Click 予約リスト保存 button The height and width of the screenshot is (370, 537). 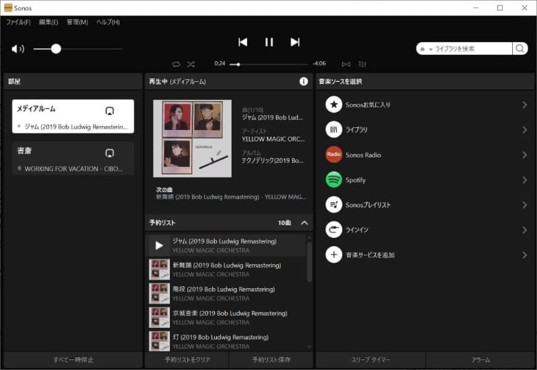[271, 360]
